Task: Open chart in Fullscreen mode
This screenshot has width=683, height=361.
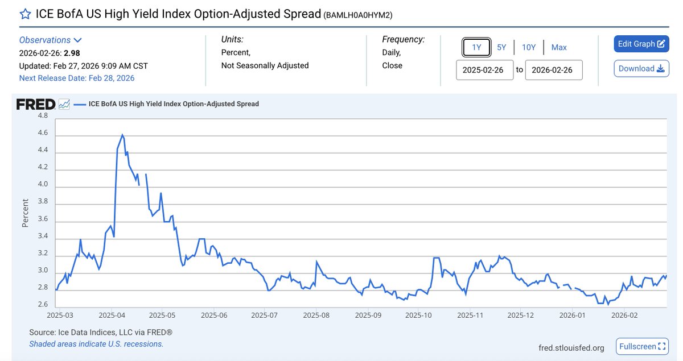Action: pyautogui.click(x=641, y=346)
